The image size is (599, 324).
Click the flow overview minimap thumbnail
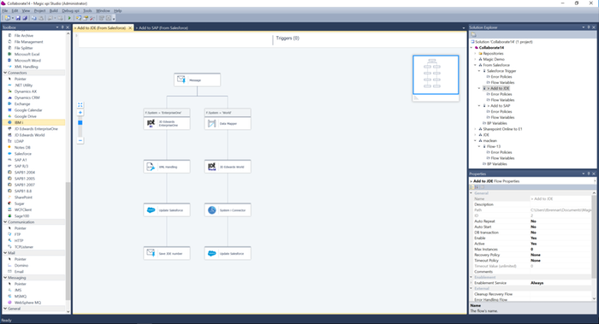(x=436, y=74)
